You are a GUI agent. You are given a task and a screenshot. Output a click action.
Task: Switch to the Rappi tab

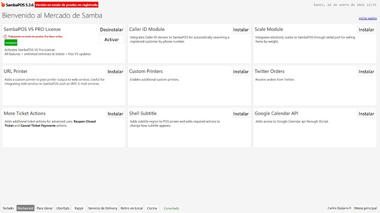pos(79,208)
